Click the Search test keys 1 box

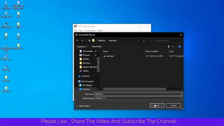point(165,41)
